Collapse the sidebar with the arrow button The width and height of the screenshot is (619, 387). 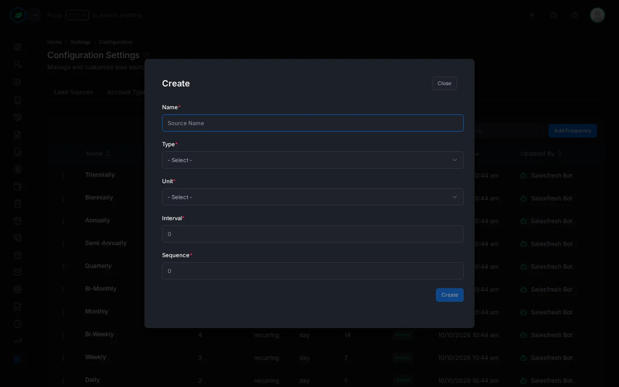pos(34,15)
